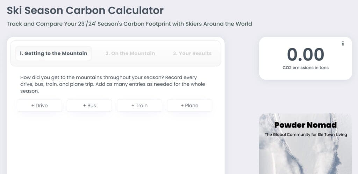This screenshot has width=358, height=174.
Task: Click the plus symbol on the Drive button
Action: (33, 105)
